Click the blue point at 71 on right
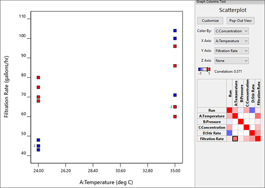265x188 pixels. (175, 95)
